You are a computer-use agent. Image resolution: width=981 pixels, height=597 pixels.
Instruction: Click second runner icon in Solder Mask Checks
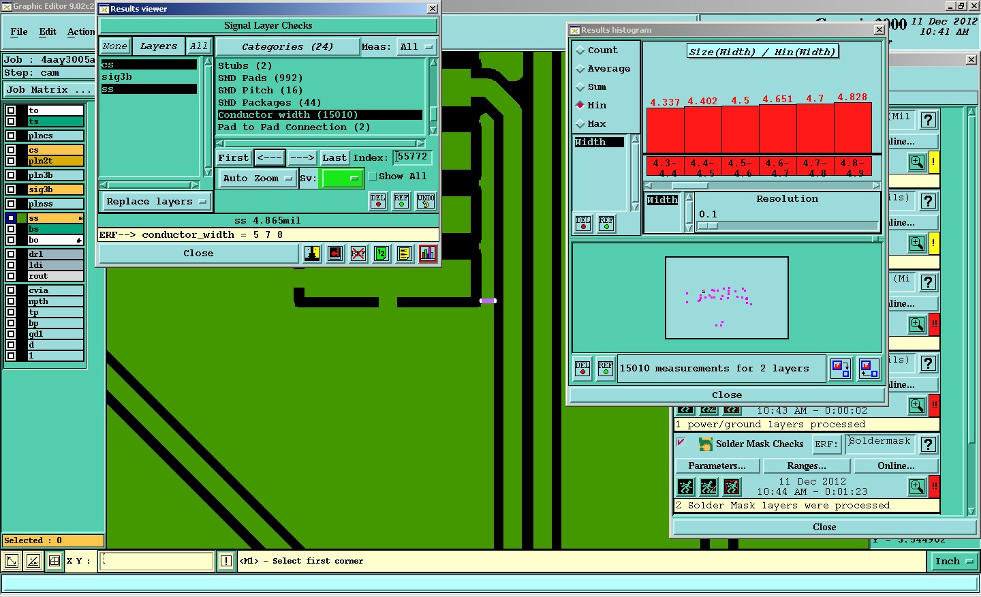pos(709,487)
